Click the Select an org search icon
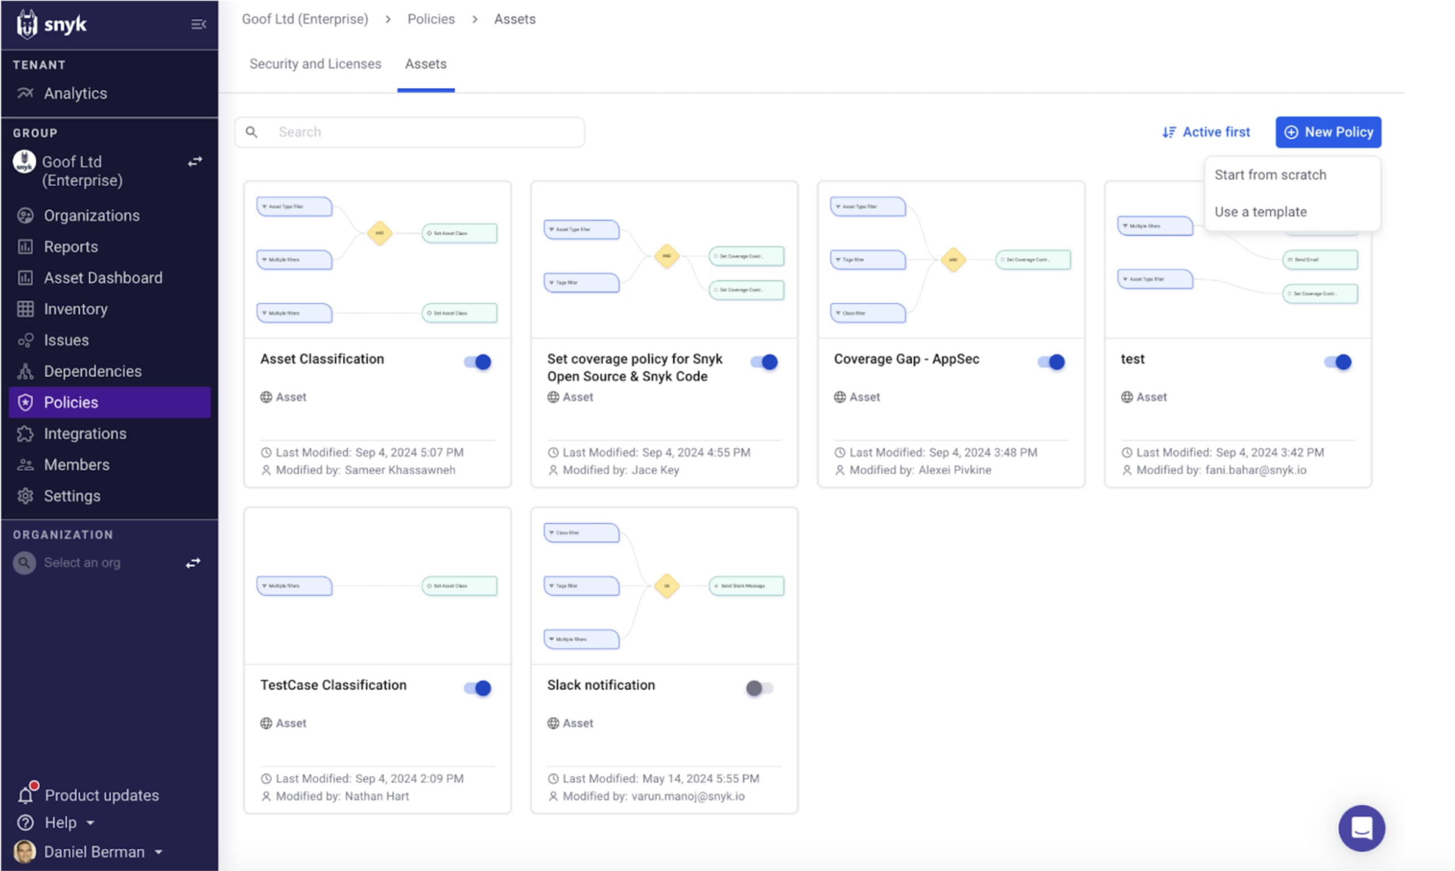Screen dimensions: 1455x871 tap(24, 563)
